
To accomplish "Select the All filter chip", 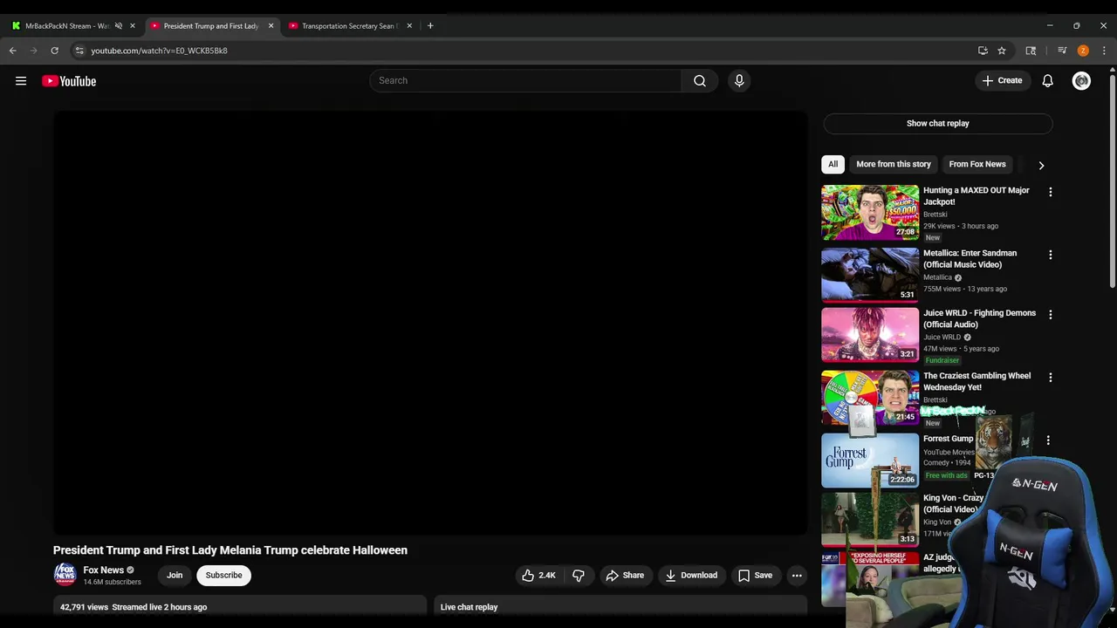I will pos(833,164).
